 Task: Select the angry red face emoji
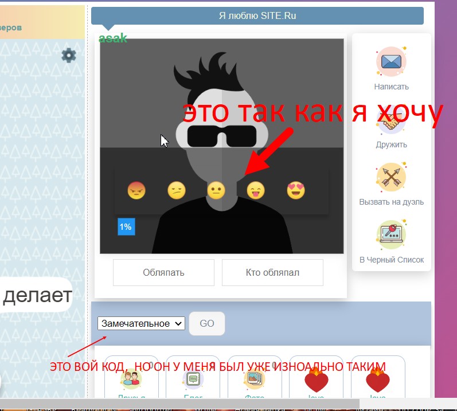[136, 190]
